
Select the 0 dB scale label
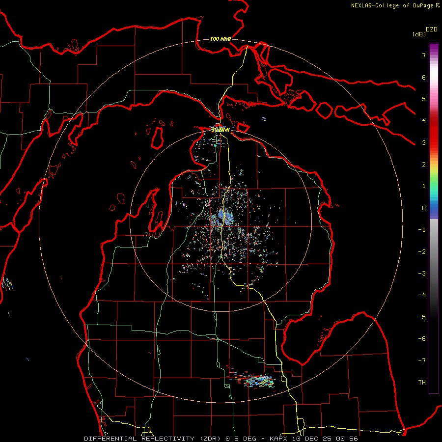[424, 208]
